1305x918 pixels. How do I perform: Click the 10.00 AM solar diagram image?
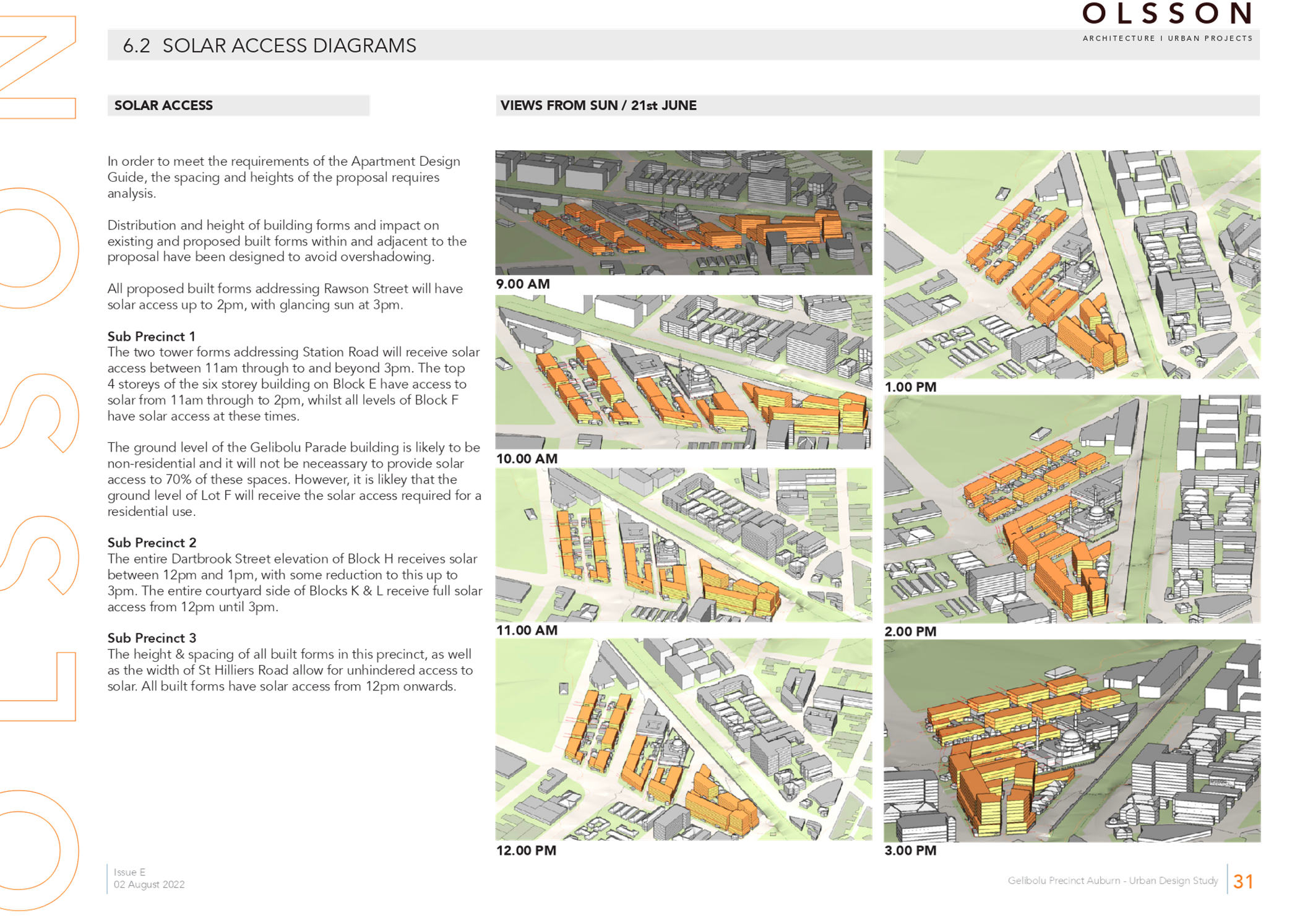[x=683, y=372]
